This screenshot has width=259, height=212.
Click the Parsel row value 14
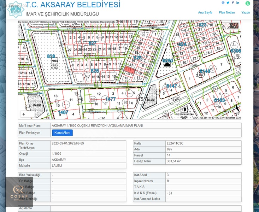(x=169, y=155)
